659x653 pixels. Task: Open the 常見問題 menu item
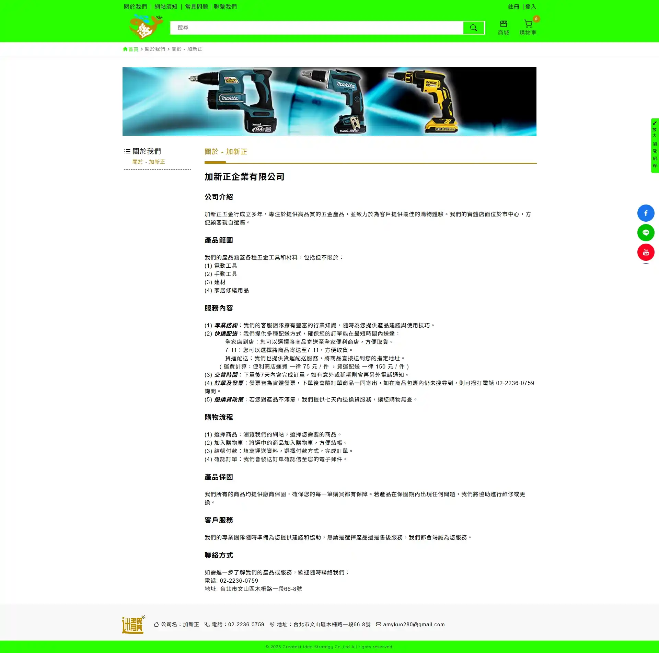pos(196,7)
